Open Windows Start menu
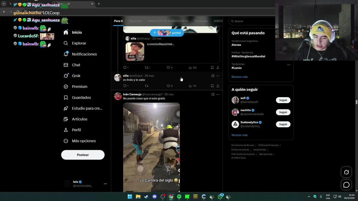 tap(130, 197)
